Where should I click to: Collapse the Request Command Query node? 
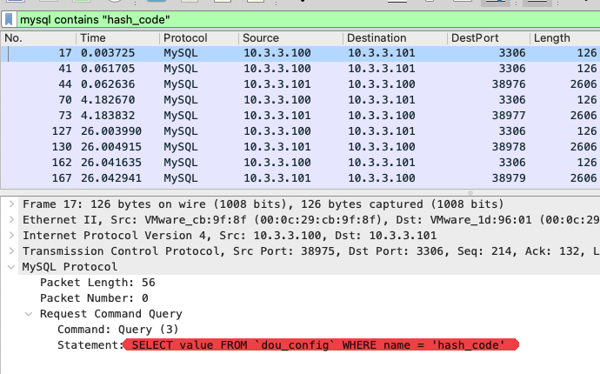tap(29, 314)
